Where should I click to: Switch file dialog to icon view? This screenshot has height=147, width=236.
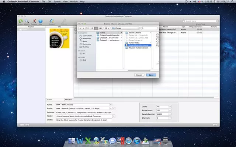(x=88, y=28)
